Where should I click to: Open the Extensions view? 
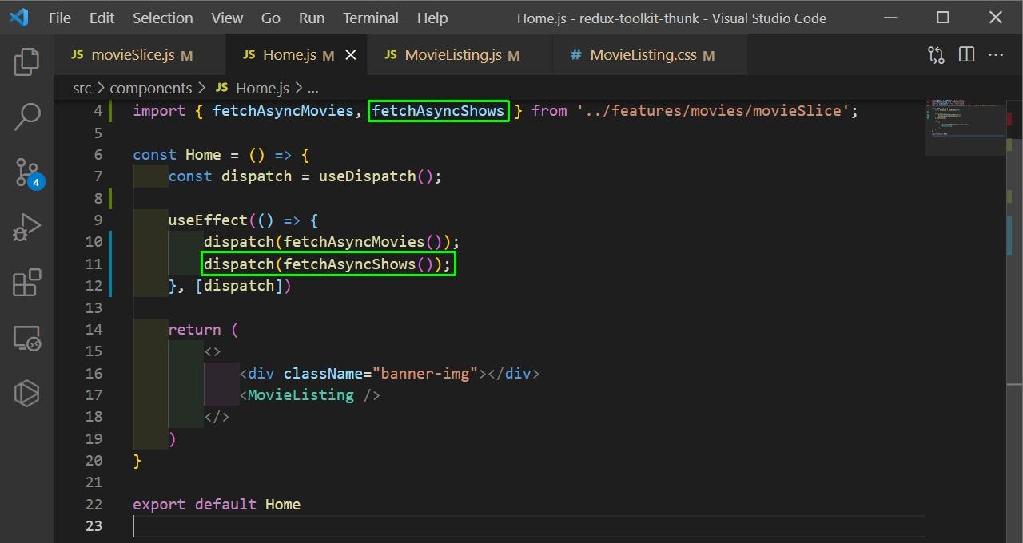27,283
